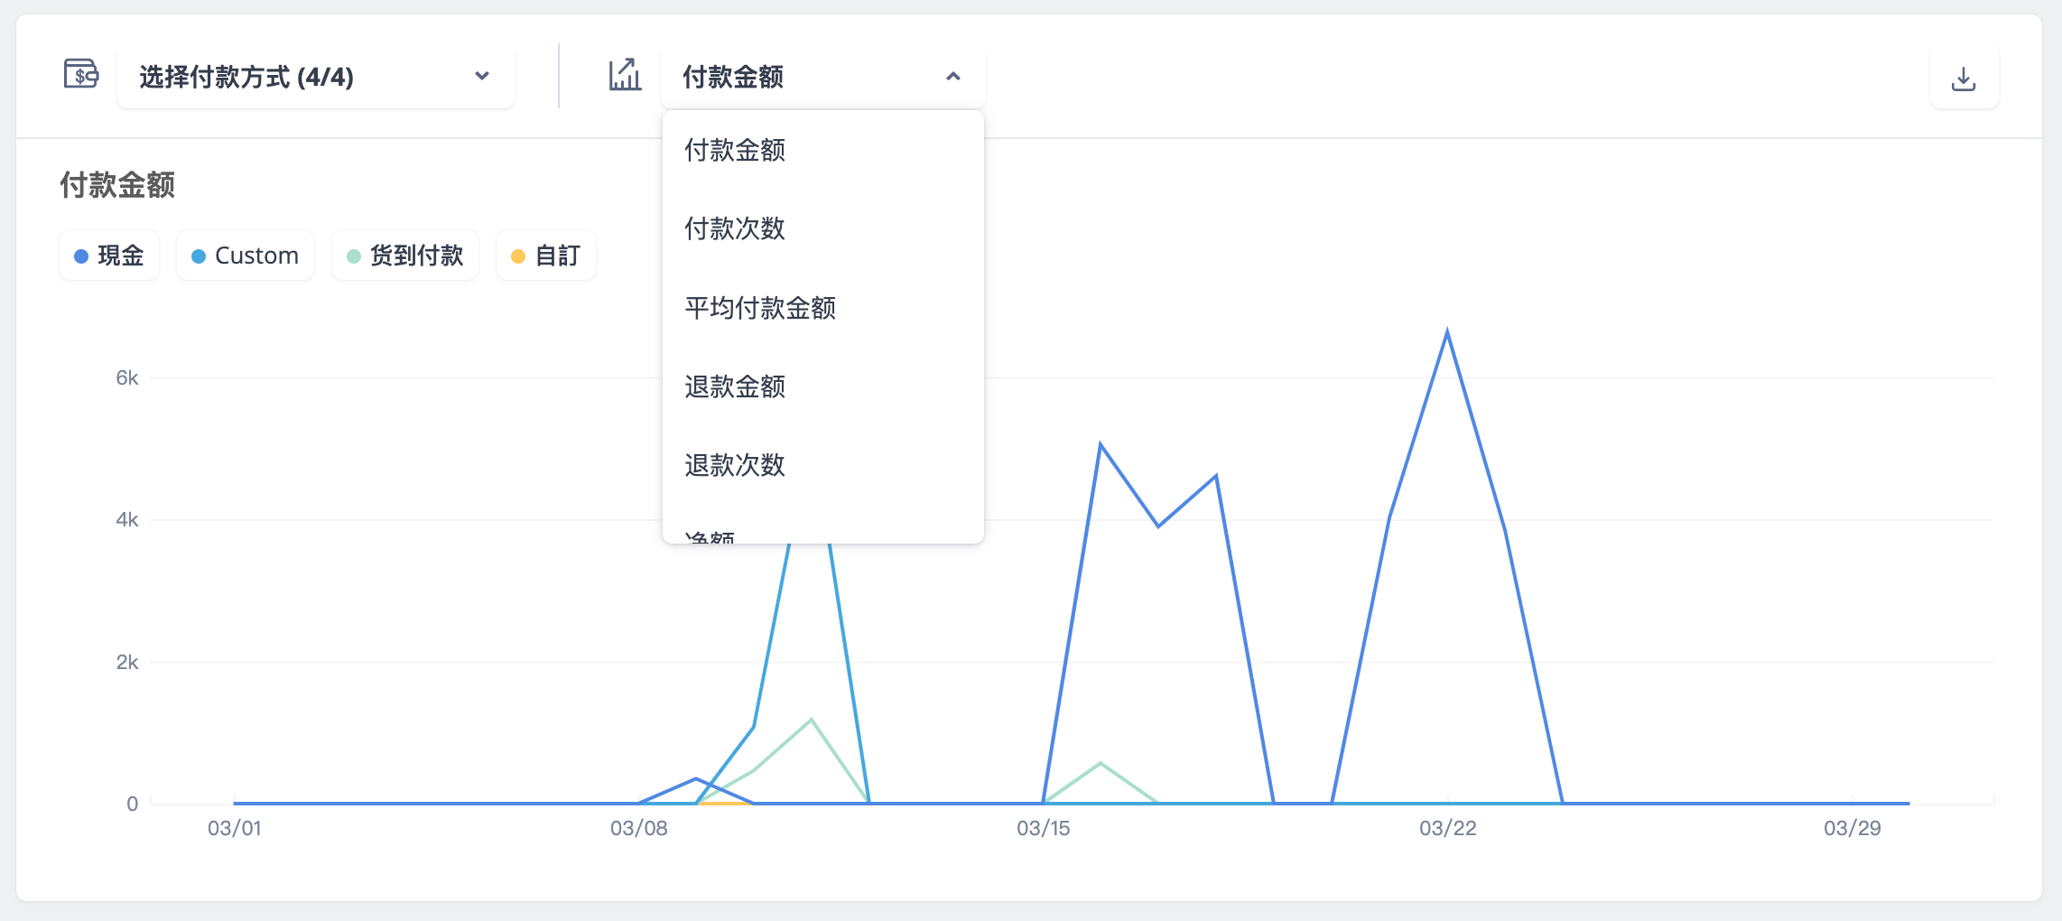Image resolution: width=2062 pixels, height=921 pixels.
Task: Choose 平均付款金额 option
Action: (822, 308)
